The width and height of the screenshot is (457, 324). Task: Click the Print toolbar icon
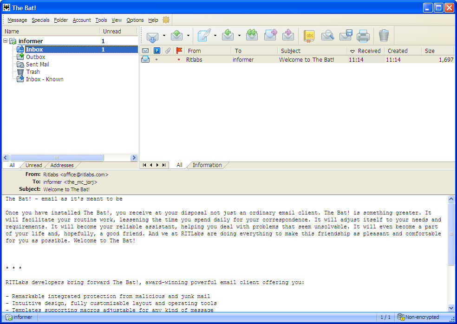[363, 36]
